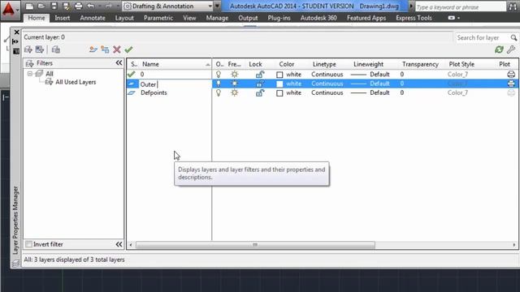Viewport: 520px width, 292px height.
Task: Click the Outer layer status icon
Action: [132, 84]
